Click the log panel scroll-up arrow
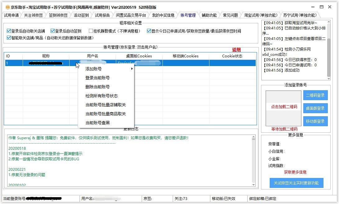This screenshot has height=204, width=339. click(329, 22)
